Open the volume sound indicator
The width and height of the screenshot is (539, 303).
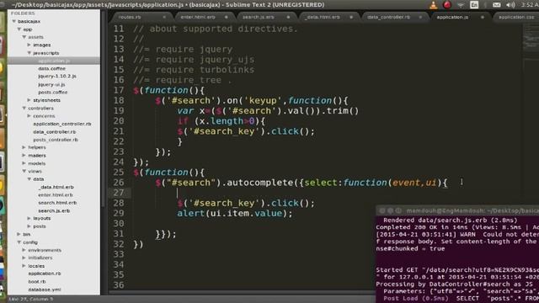coord(510,5)
